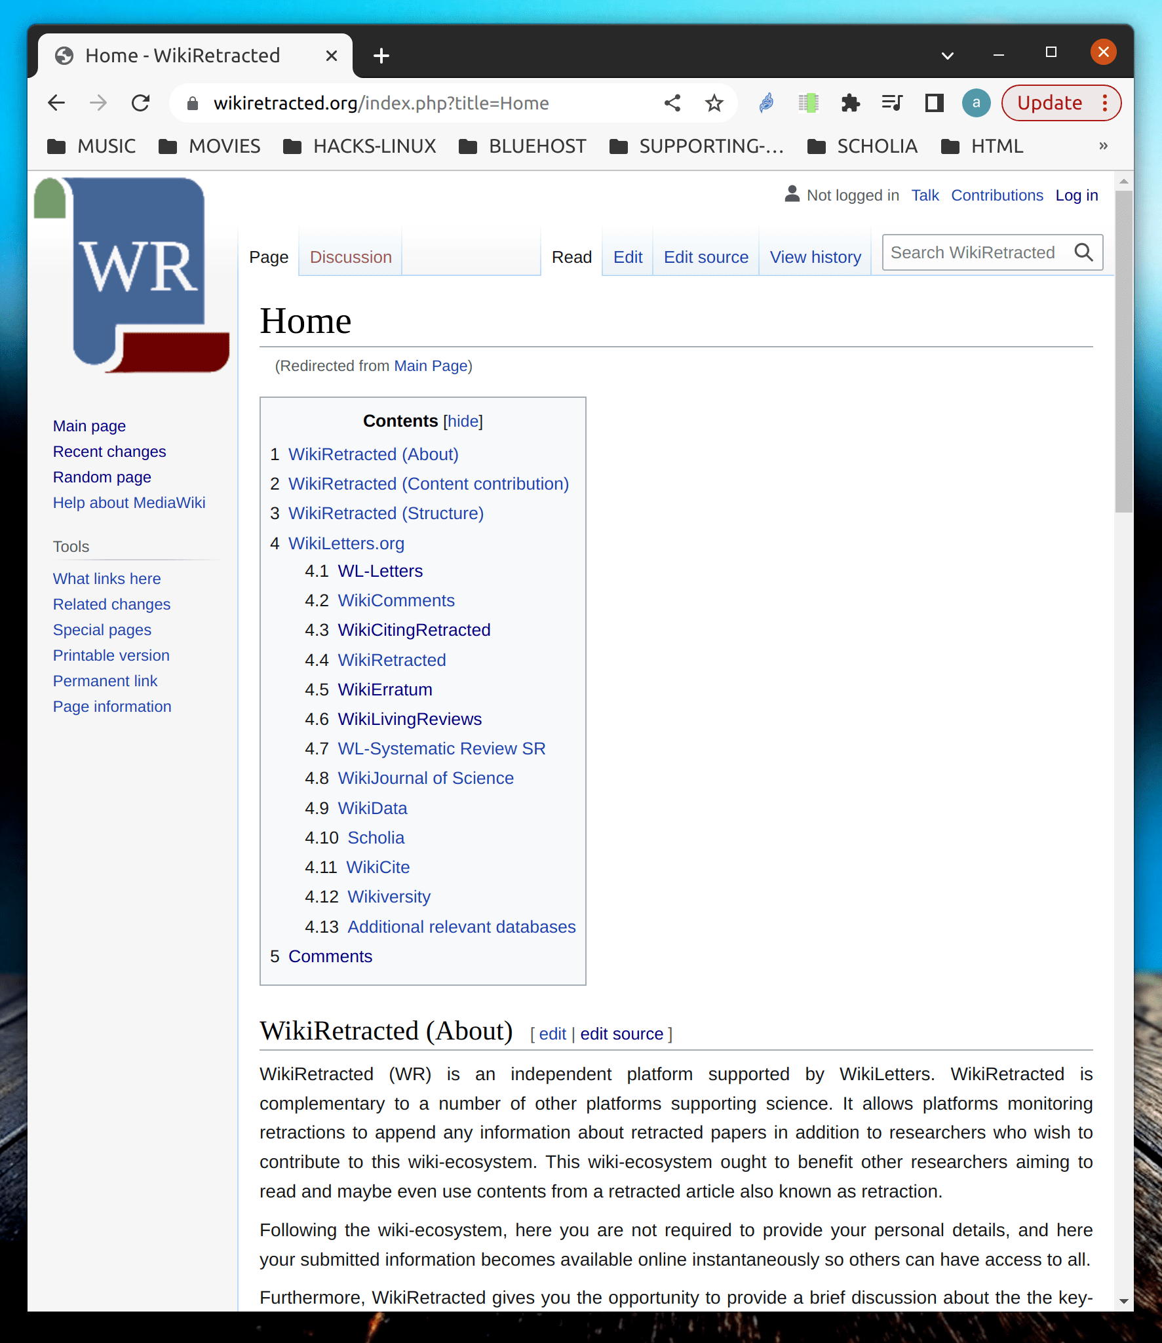
Task: Click the browser forward arrow
Action: point(98,103)
